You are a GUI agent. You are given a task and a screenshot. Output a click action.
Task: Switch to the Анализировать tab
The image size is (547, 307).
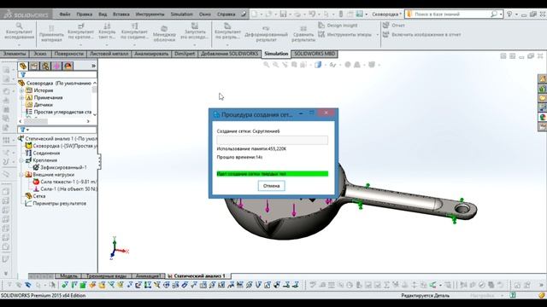click(151, 54)
